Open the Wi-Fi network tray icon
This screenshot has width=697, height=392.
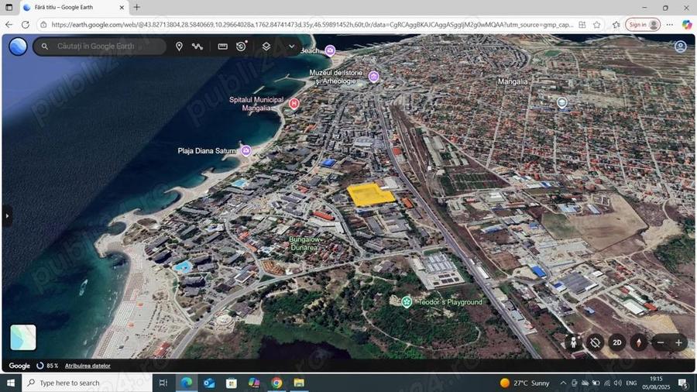coord(606,383)
